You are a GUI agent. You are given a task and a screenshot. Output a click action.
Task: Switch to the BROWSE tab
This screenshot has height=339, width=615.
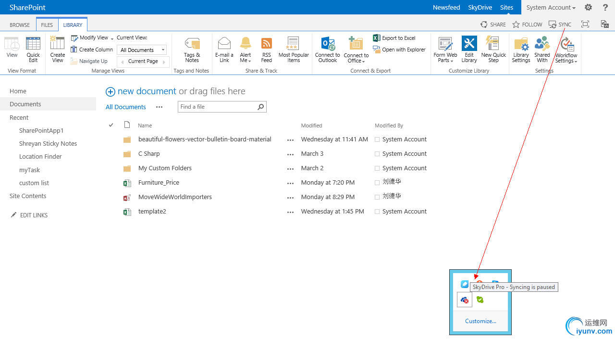click(x=20, y=25)
